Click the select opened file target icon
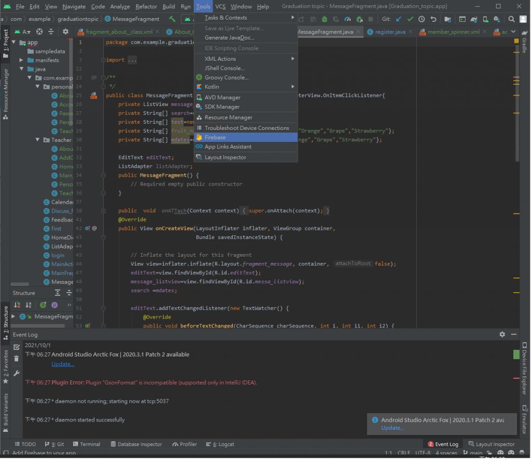This screenshot has height=462, width=532. point(39,32)
